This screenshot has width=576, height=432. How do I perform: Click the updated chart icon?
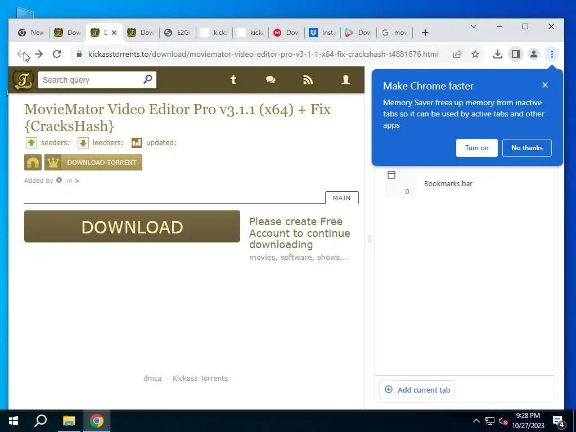pyautogui.click(x=137, y=142)
